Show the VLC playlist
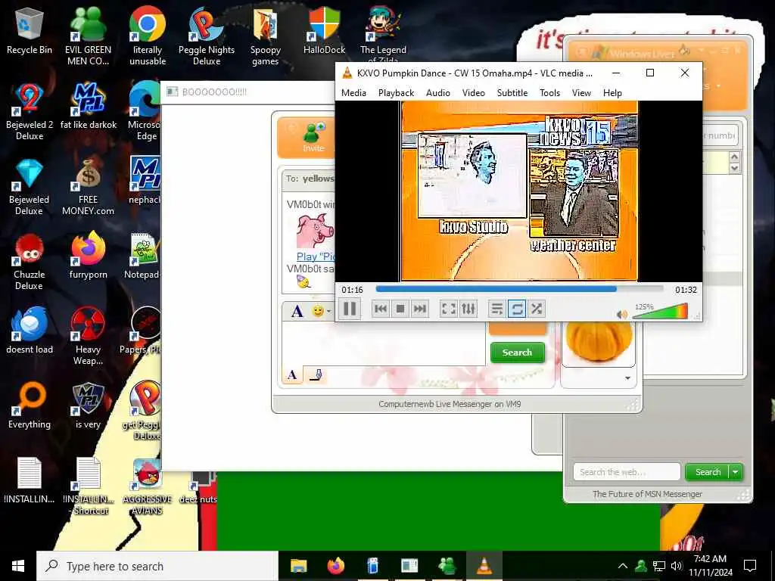The height and width of the screenshot is (581, 775). 496,309
